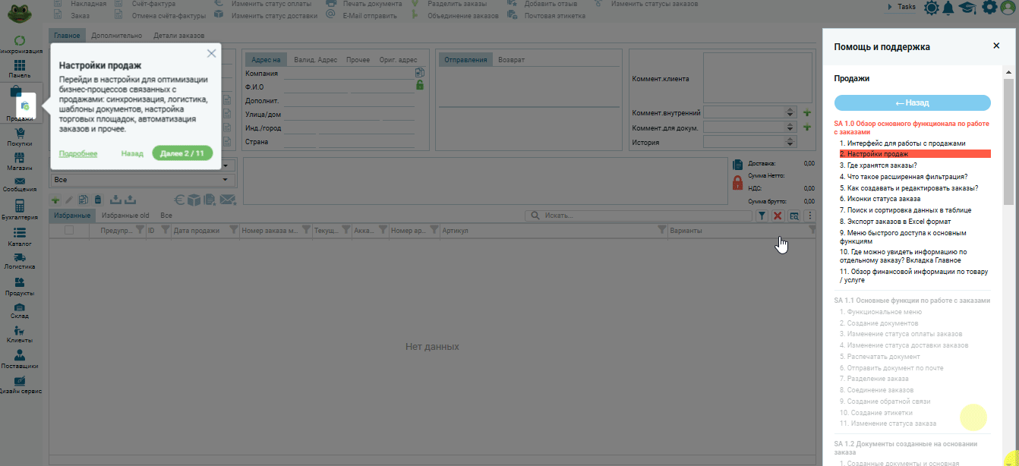Open the notifications bell icon
This screenshot has height=466, width=1019.
pos(948,8)
